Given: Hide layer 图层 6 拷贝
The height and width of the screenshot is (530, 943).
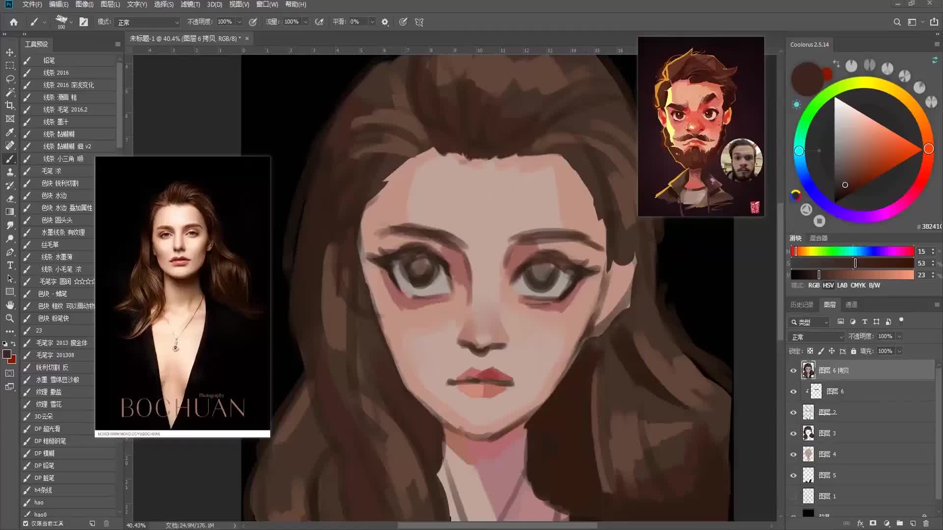Looking at the screenshot, I should [793, 371].
